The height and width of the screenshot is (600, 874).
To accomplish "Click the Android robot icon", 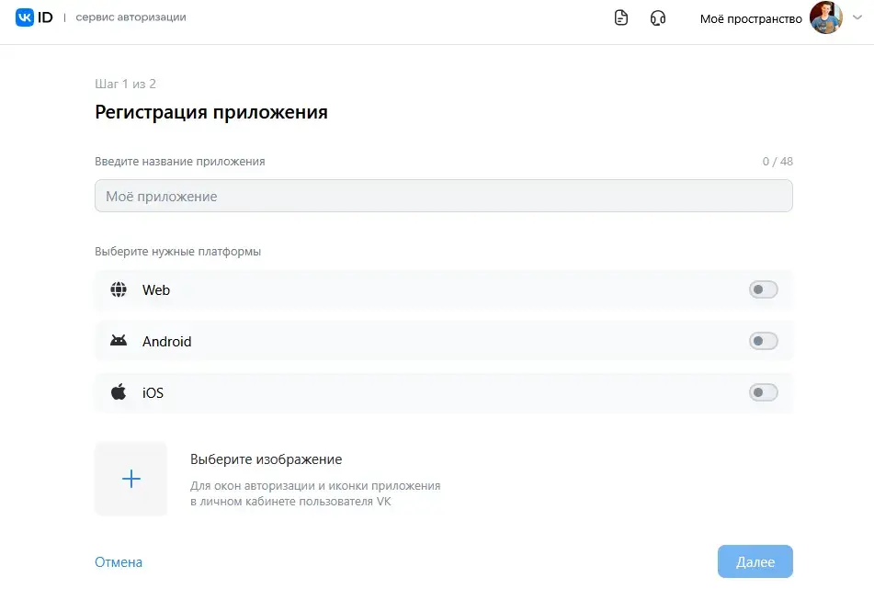I will tap(119, 340).
